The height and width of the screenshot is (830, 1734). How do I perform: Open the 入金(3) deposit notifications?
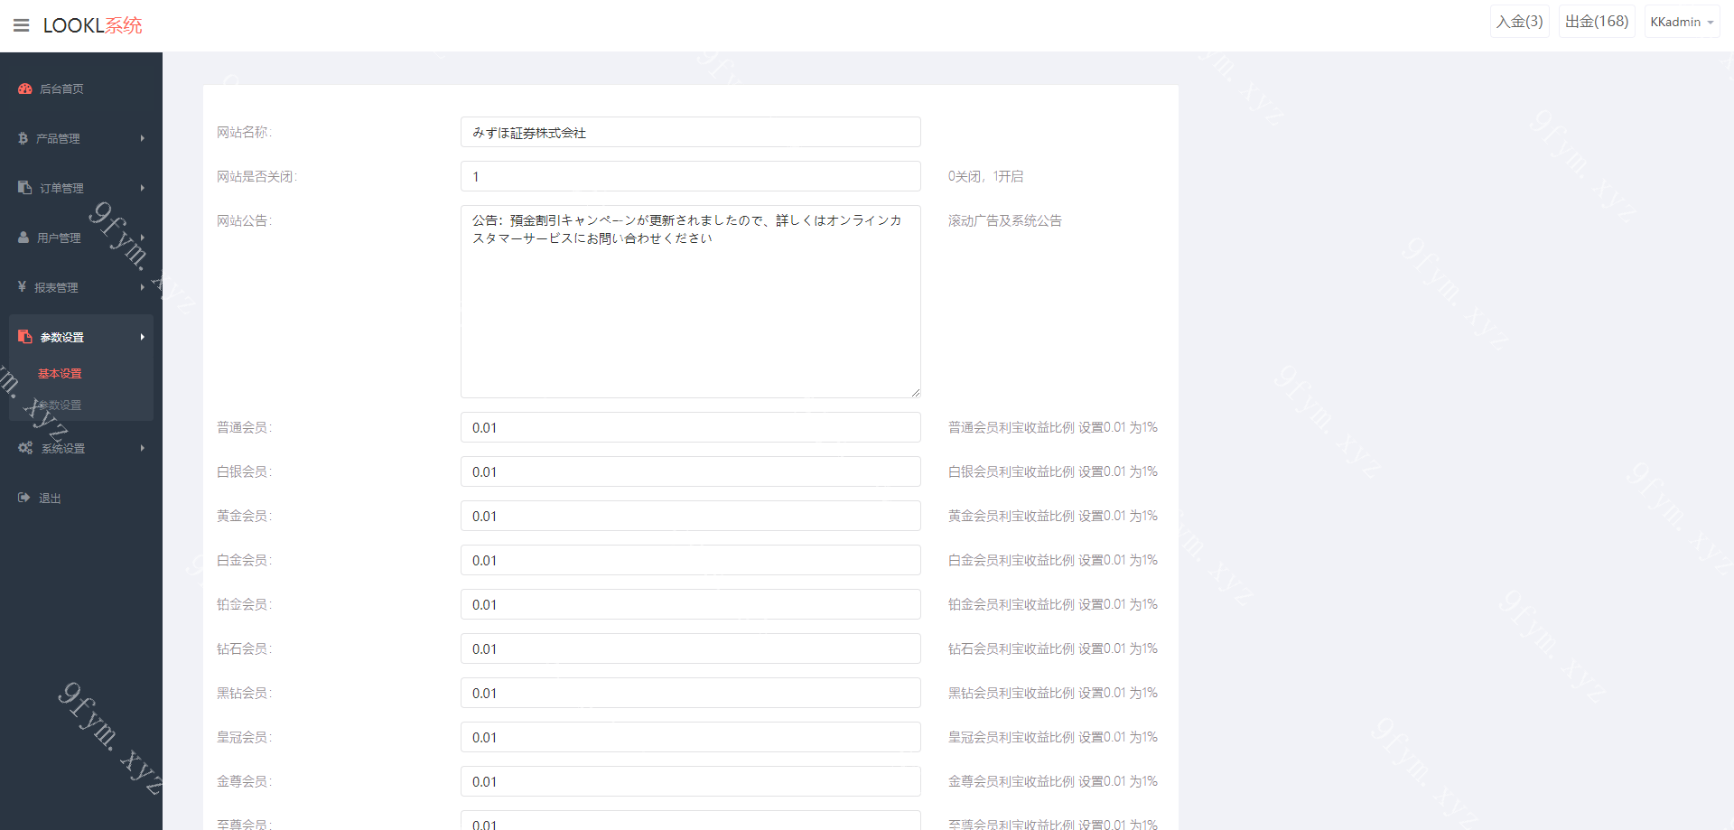(x=1519, y=22)
